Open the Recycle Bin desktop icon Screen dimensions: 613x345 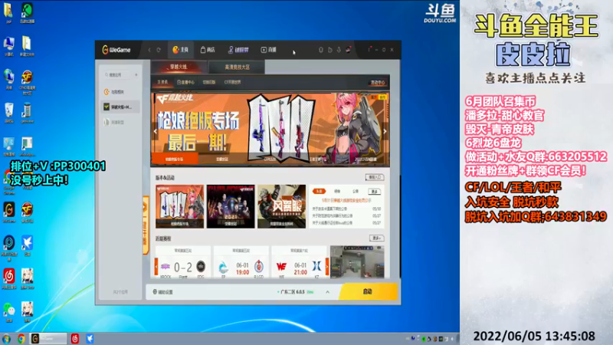click(x=8, y=113)
